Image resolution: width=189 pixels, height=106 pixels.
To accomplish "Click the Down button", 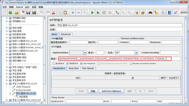I will click(x=151, y=91).
